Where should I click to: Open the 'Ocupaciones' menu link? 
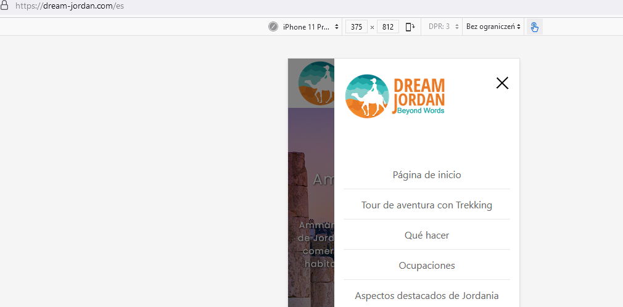click(x=427, y=265)
